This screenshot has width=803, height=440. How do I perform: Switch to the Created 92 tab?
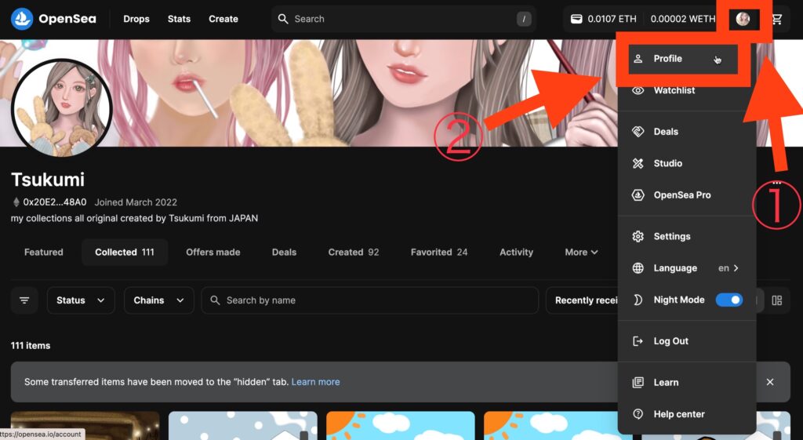[354, 252]
